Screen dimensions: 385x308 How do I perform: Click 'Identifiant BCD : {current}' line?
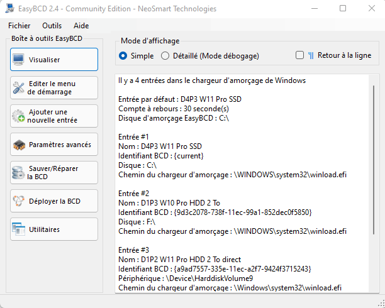161,156
